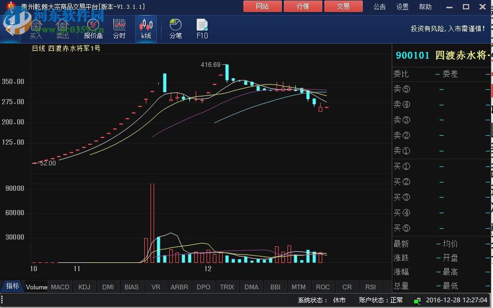Switch to the MTM indicator tab
This screenshot has height=308, width=493.
coord(299,287)
